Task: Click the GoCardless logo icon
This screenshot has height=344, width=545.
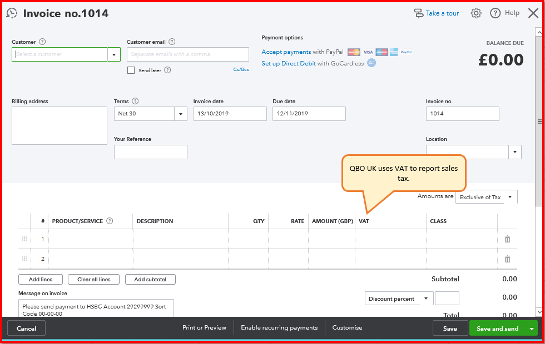Action: click(x=371, y=63)
